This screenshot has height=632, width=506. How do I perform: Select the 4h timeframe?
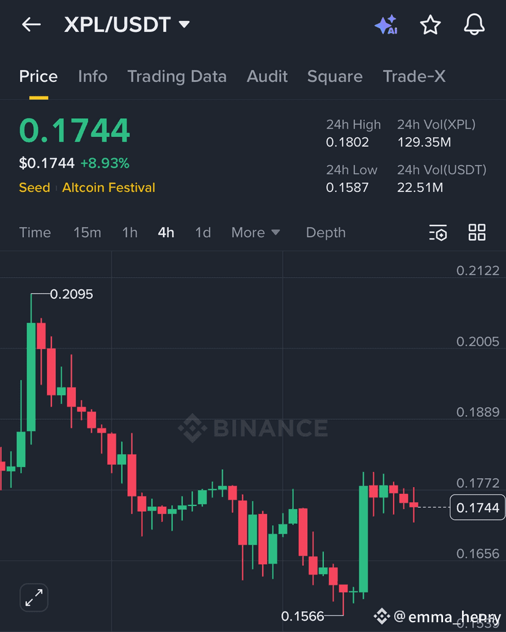pyautogui.click(x=166, y=232)
